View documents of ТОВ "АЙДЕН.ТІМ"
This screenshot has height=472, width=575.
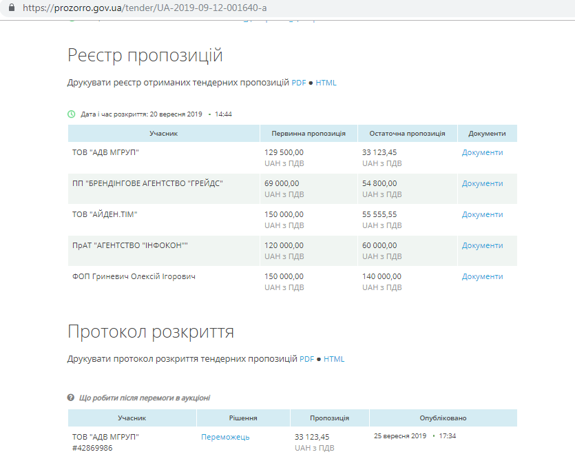[x=482, y=214]
